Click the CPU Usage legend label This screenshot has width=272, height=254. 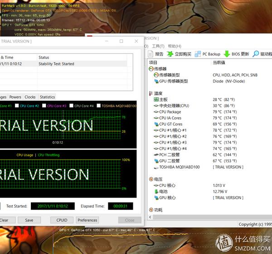click(x=25, y=155)
